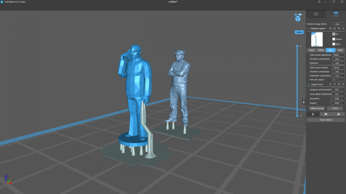The image size is (346, 194).
Task: Open the print settings panel tab
Action: [316, 14]
